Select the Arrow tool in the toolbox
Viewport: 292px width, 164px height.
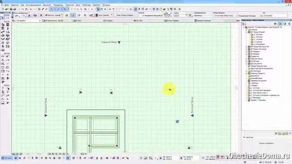pyautogui.click(x=3, y=18)
